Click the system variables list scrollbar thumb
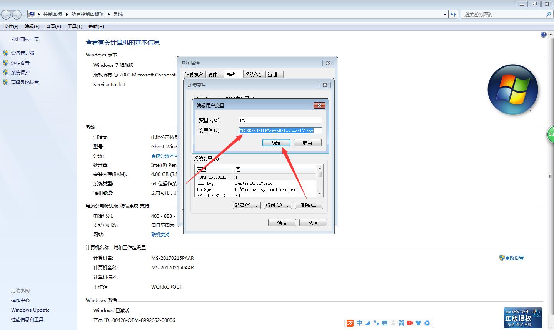 click(x=319, y=175)
